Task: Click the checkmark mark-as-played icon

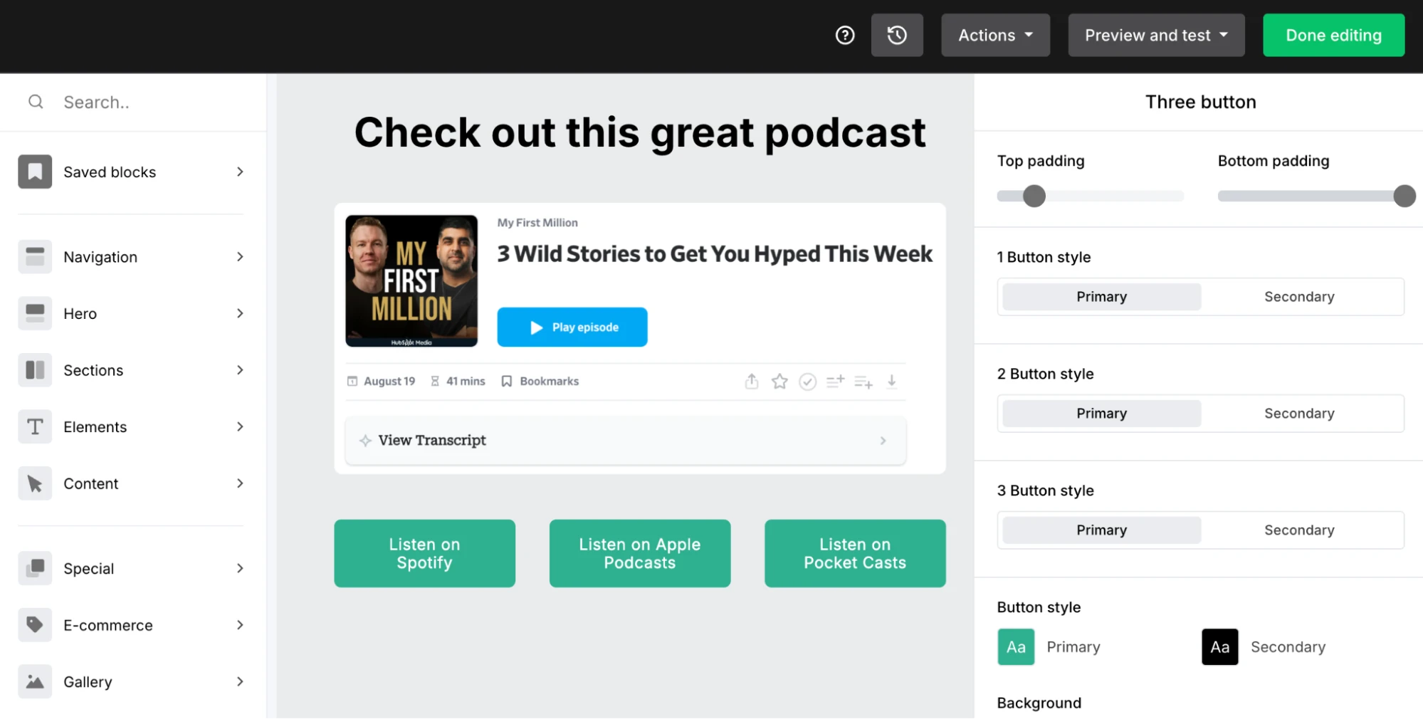Action: pos(807,382)
